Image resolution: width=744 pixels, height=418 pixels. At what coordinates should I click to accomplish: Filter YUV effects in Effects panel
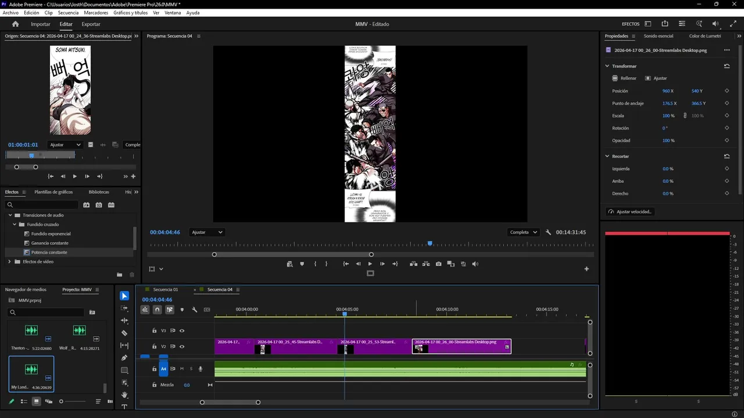pos(111,205)
